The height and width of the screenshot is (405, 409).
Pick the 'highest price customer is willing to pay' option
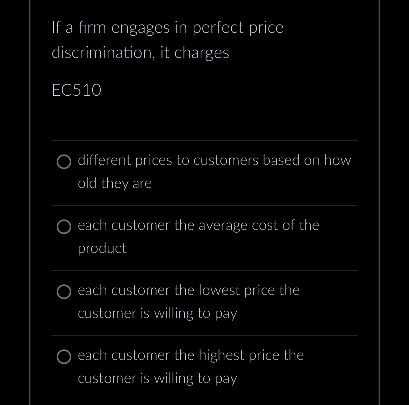64,357
